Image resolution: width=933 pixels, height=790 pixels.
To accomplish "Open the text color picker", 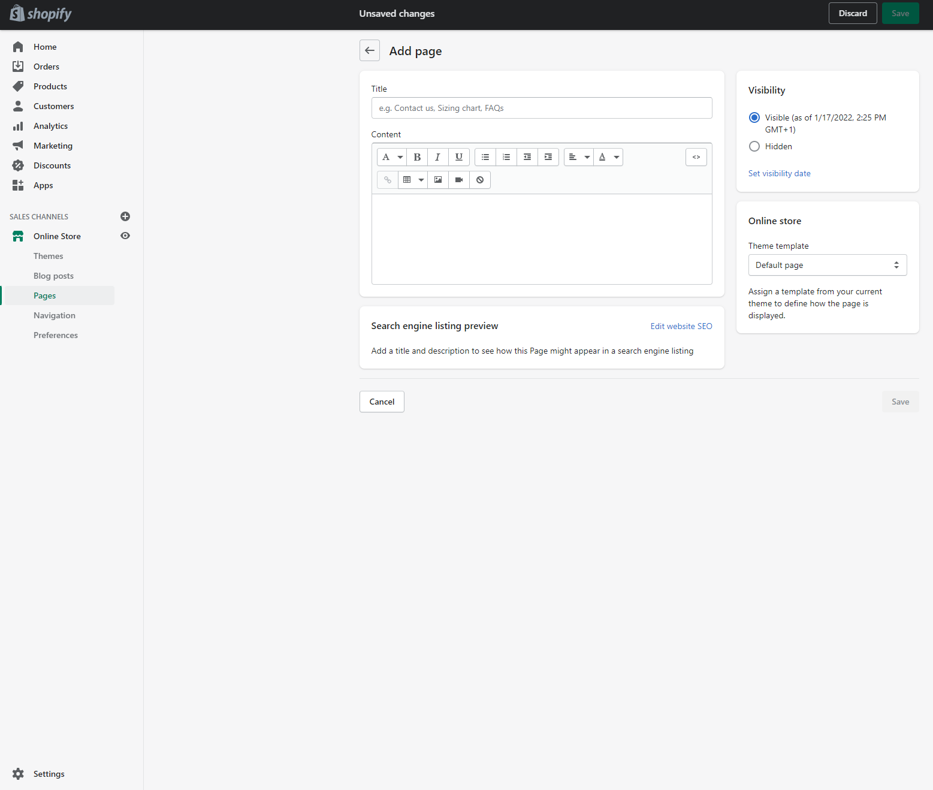I will pos(608,157).
